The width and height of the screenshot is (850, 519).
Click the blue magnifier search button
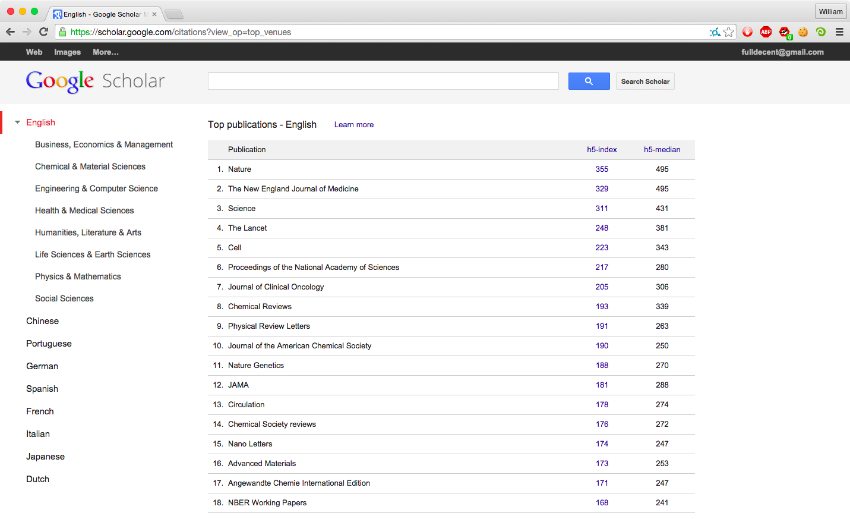[589, 81]
